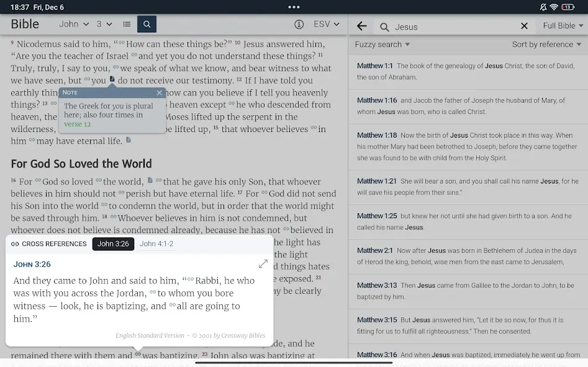The height and width of the screenshot is (367, 588).
Task: Open search result Matthew 2:1
Action: tap(468, 256)
